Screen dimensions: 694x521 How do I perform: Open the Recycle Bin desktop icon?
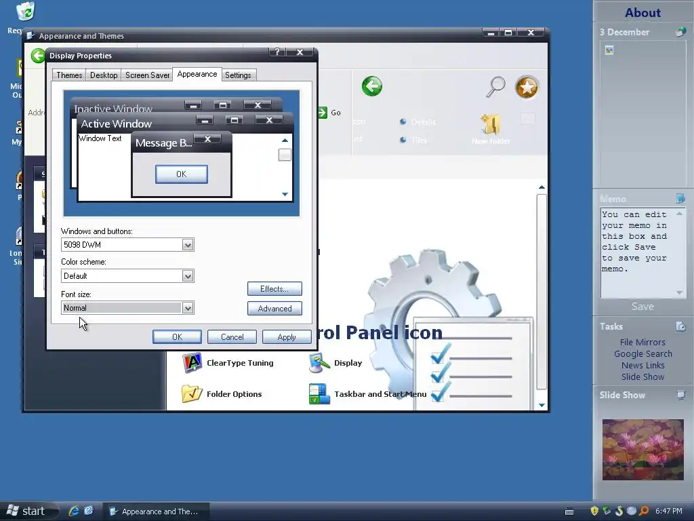25,12
